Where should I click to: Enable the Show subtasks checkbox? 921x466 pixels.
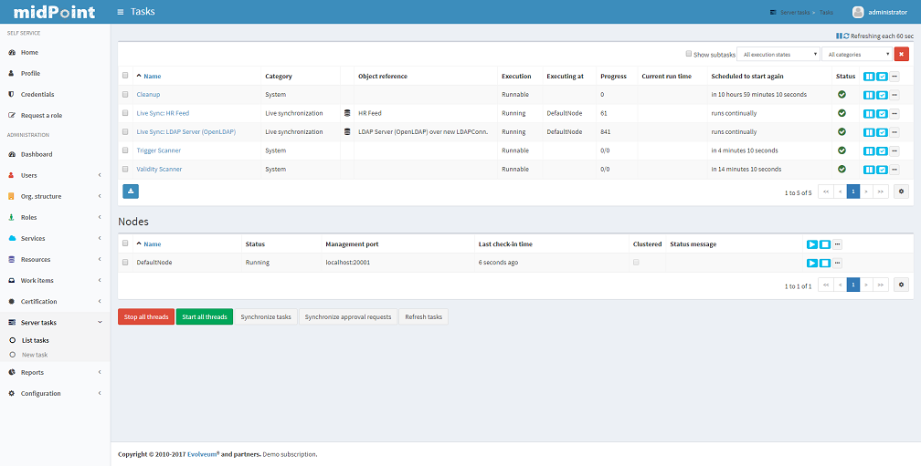(689, 55)
